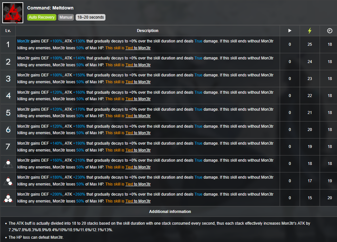Click the Mastery 2 level icon
The image size is (337, 242).
[x=8, y=181]
